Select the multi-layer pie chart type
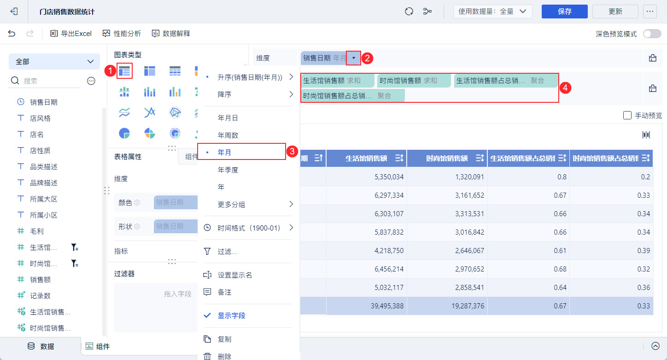 (175, 133)
